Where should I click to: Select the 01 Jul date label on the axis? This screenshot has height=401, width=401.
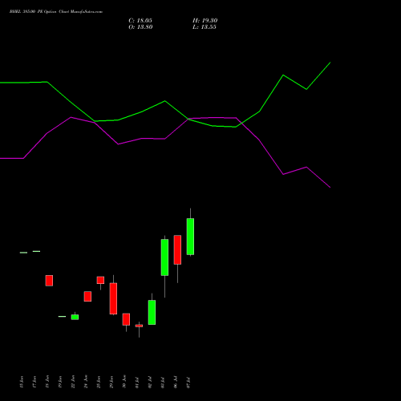(x=137, y=382)
